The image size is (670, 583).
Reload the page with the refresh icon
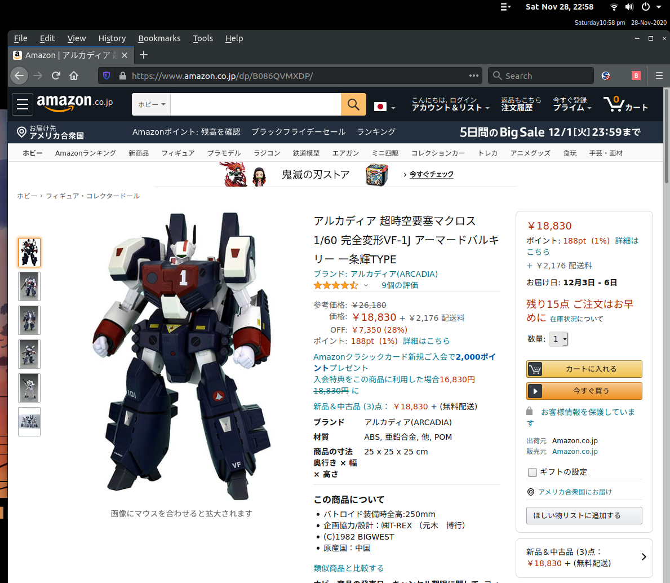coord(56,76)
